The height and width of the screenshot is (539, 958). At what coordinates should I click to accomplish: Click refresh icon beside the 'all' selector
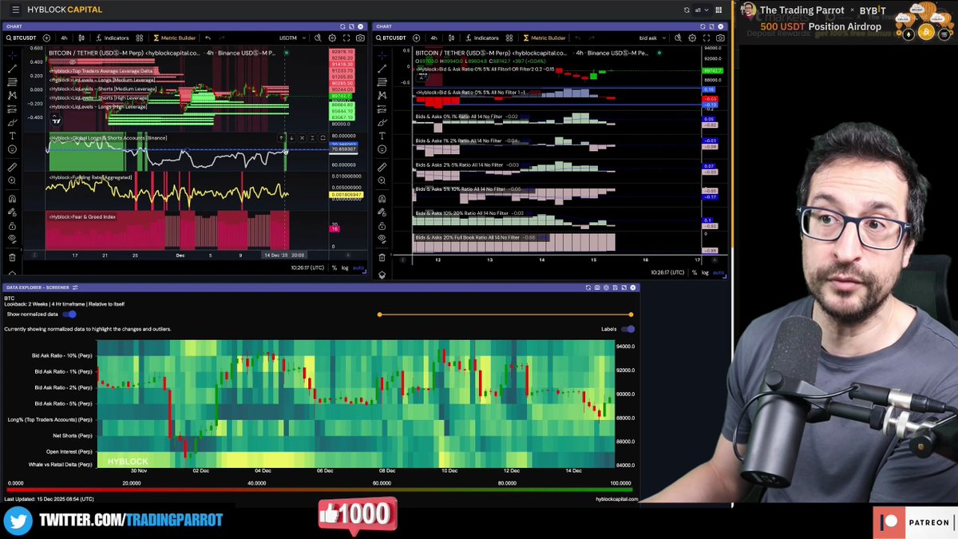[687, 10]
